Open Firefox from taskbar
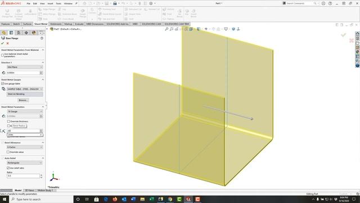The height and width of the screenshot is (203, 360). click(115, 199)
